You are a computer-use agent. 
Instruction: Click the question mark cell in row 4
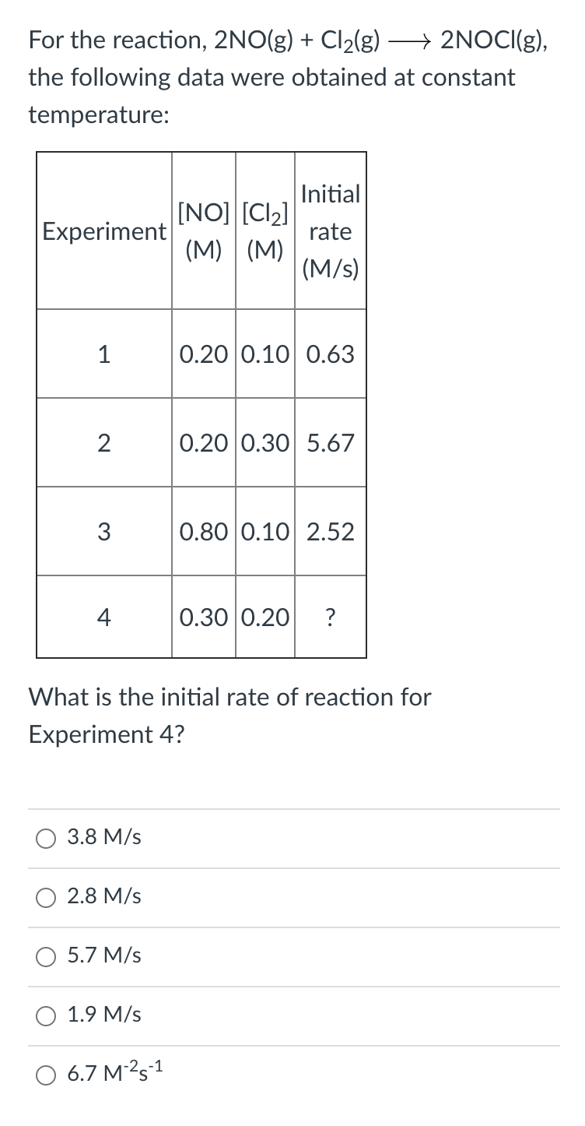[331, 618]
